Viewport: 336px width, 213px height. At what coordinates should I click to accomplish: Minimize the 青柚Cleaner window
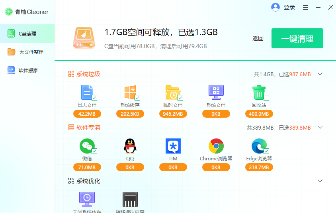click(x=318, y=7)
